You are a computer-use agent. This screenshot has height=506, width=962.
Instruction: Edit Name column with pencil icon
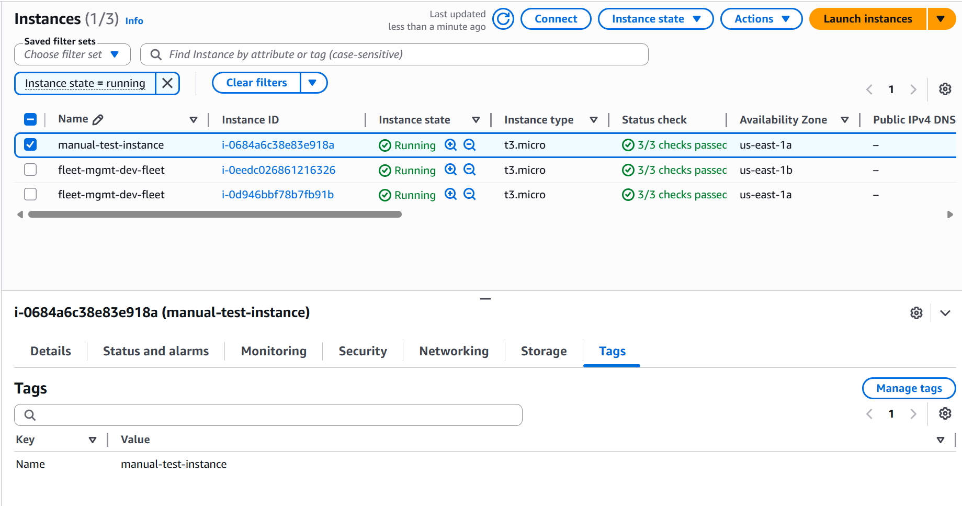click(x=98, y=120)
